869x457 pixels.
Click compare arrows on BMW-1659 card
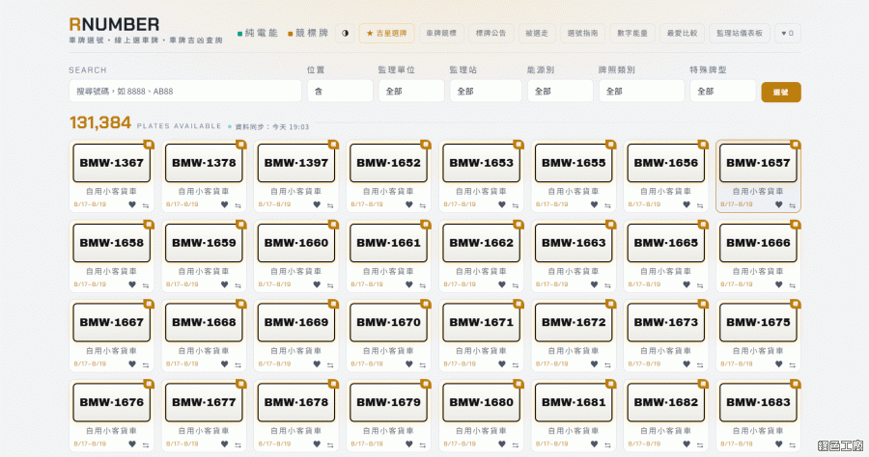[x=238, y=285]
